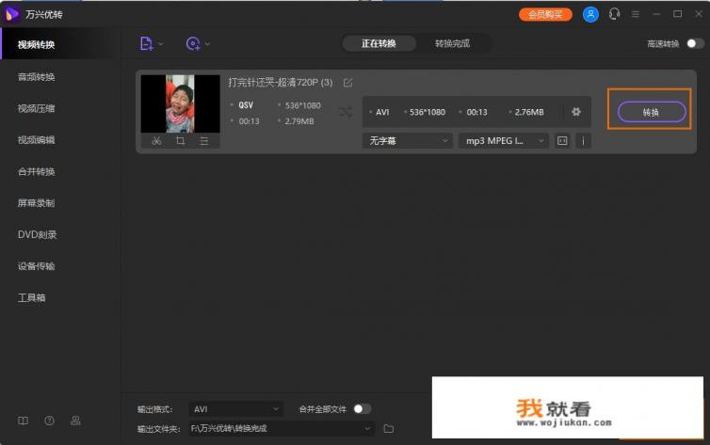710x445 pixels.
Task: Click the open output folder icon
Action: coord(389,428)
